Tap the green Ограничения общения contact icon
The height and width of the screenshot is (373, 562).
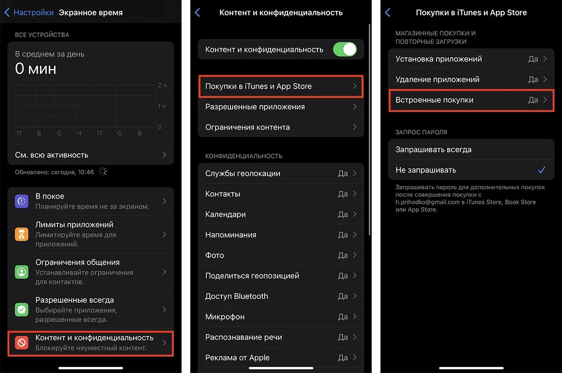pos(22,272)
